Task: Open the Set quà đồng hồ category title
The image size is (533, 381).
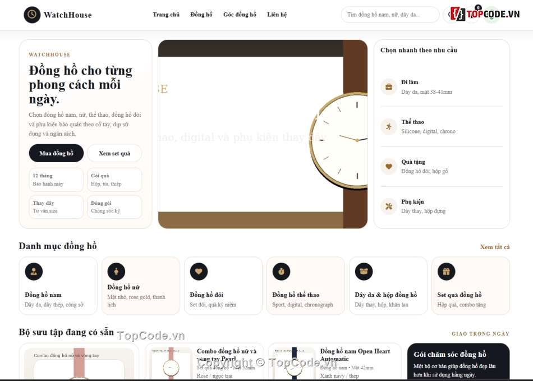Action: [460, 295]
